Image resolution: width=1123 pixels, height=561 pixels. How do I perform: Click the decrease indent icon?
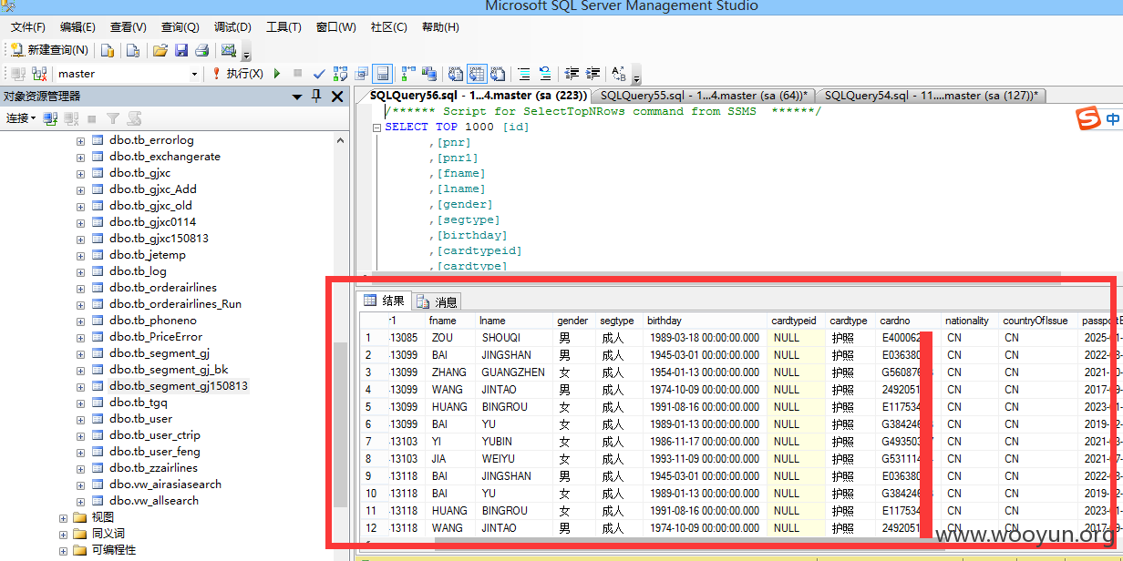572,74
